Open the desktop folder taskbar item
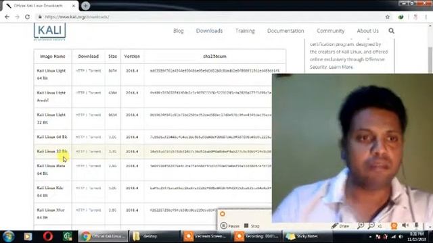433x243 pixels. coord(155,236)
